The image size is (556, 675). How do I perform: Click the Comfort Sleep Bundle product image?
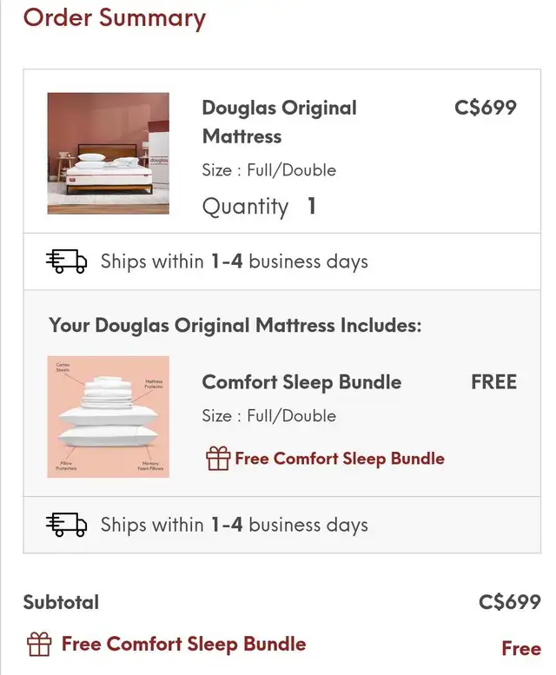[108, 417]
